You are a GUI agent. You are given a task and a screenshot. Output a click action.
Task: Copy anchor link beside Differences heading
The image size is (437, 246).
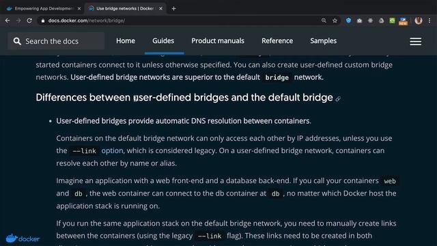(x=338, y=98)
